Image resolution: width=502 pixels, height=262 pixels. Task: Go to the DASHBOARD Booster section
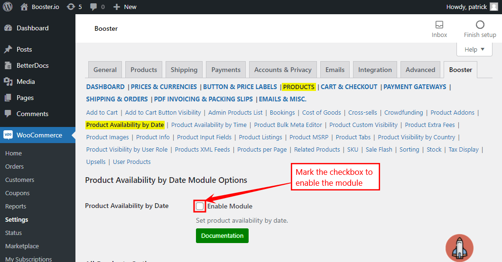(x=105, y=87)
